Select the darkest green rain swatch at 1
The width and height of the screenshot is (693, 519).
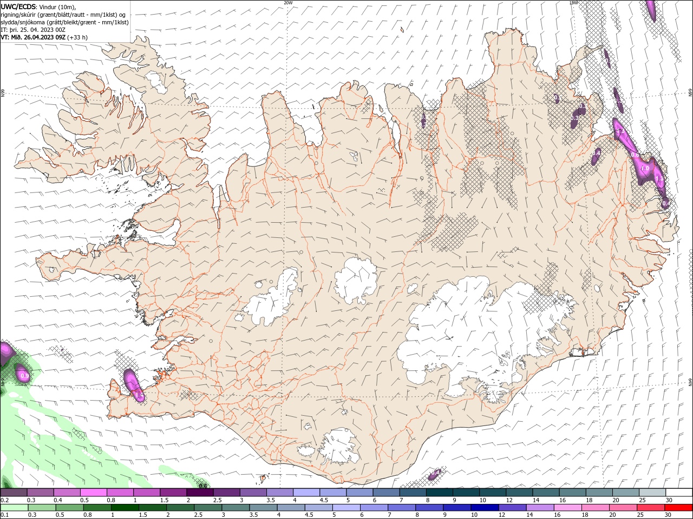pyautogui.click(x=125, y=508)
